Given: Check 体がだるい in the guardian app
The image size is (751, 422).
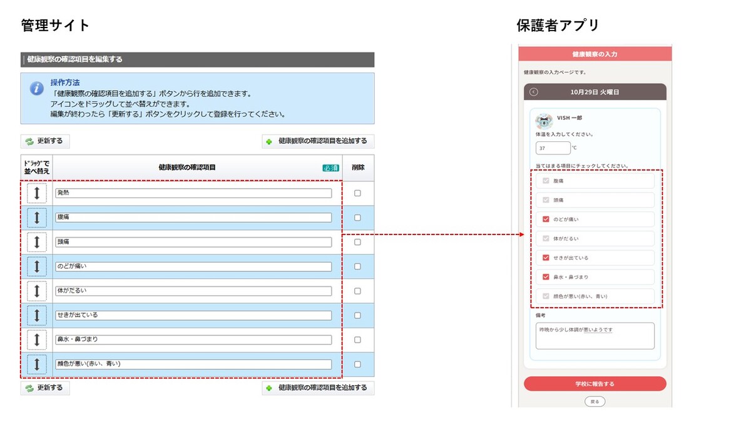Looking at the screenshot, I should point(546,238).
